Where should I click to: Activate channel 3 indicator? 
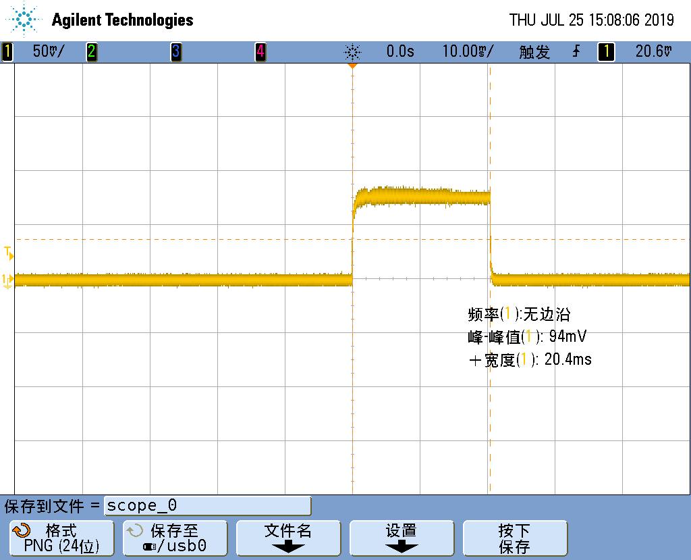176,50
